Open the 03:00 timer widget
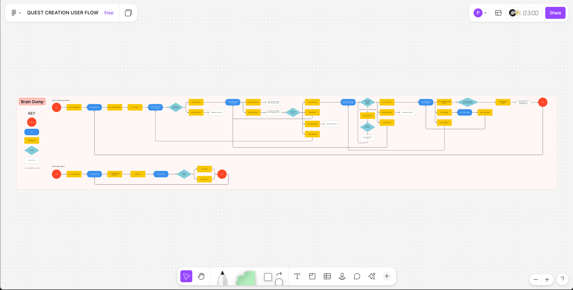573x290 pixels. tap(524, 13)
